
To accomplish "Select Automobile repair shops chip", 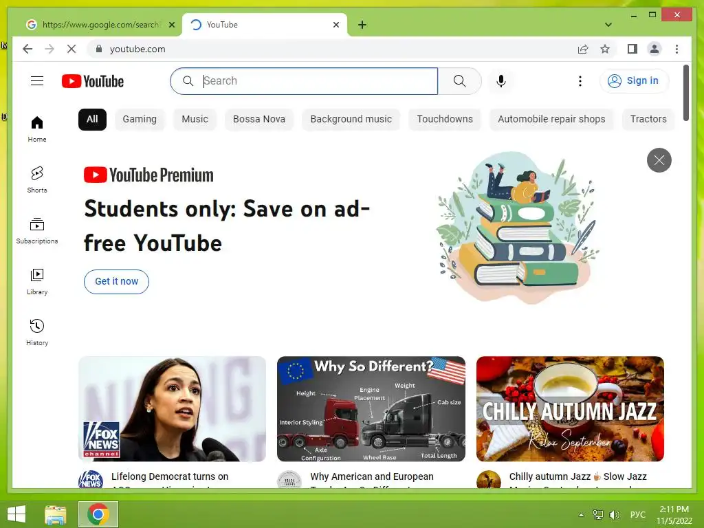I will click(x=551, y=120).
